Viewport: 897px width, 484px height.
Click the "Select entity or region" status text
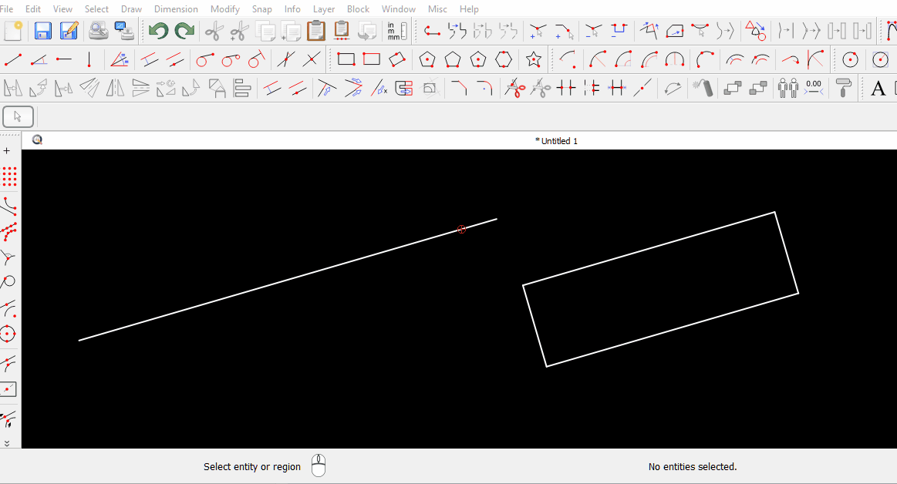pyautogui.click(x=252, y=467)
